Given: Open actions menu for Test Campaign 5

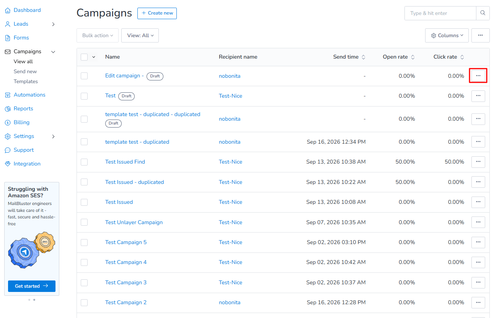Looking at the screenshot, I should click(478, 242).
